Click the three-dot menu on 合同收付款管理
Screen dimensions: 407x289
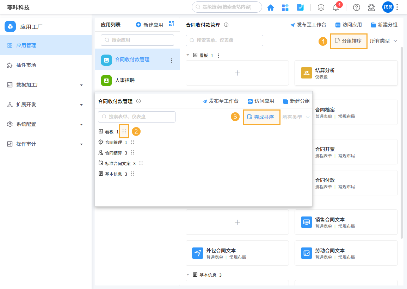(x=172, y=60)
